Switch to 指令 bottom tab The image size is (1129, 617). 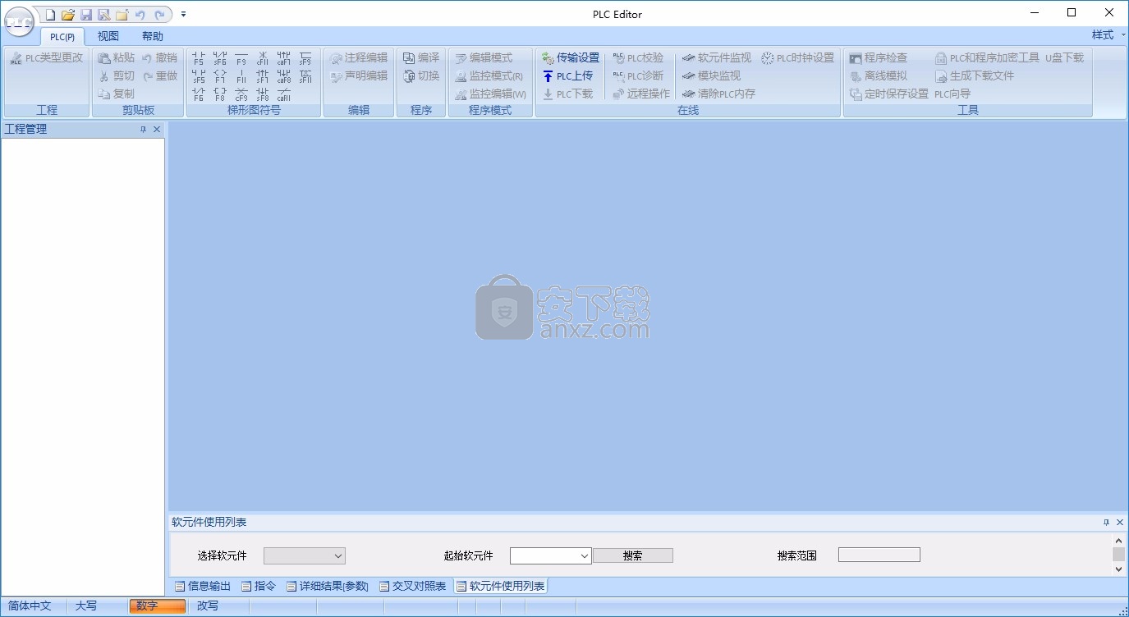tap(259, 586)
